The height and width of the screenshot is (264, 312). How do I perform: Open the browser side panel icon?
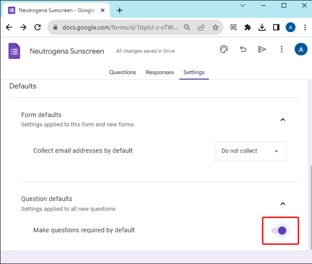pyautogui.click(x=276, y=27)
